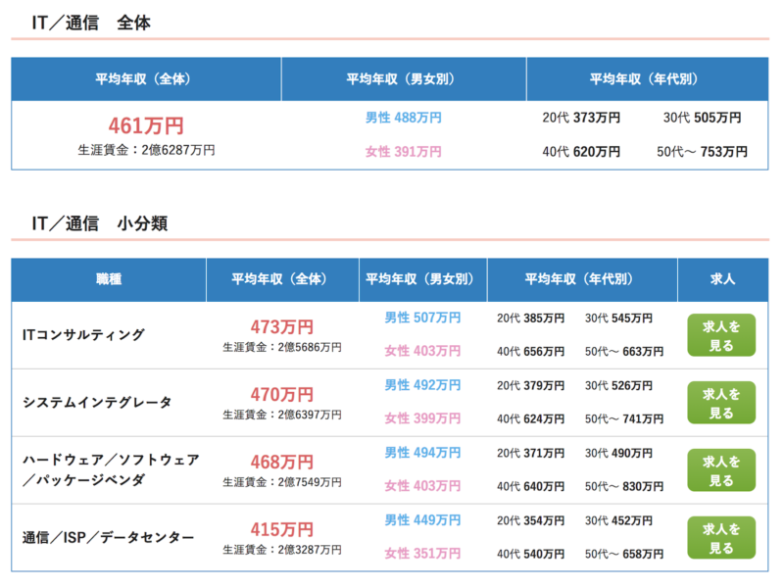Open job listings for システムインテグレータ
This screenshot has height=588, width=784.
click(x=721, y=403)
